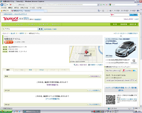Open the recent pages dropdown beside Forward

pos(7,5)
